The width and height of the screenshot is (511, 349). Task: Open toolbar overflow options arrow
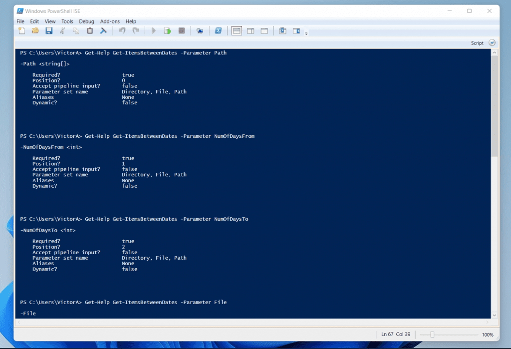tap(306, 33)
